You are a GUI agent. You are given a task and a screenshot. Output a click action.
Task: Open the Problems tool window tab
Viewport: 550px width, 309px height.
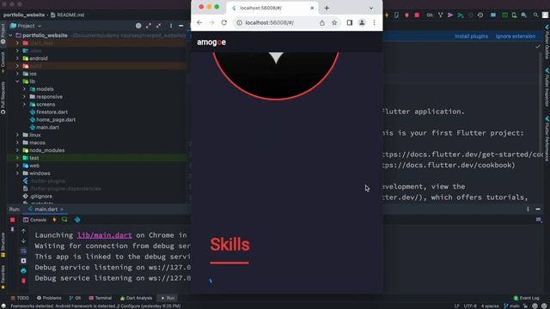(x=49, y=298)
